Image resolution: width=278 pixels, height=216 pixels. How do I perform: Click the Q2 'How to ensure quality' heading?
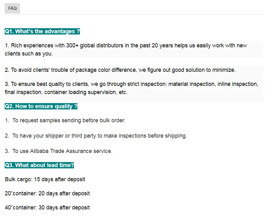coord(41,106)
